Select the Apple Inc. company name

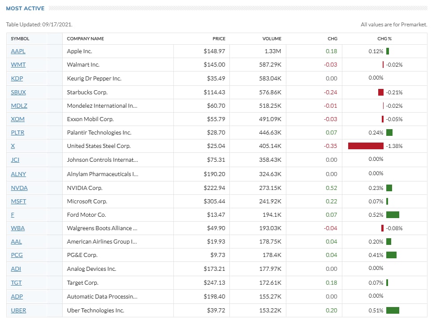pos(79,51)
